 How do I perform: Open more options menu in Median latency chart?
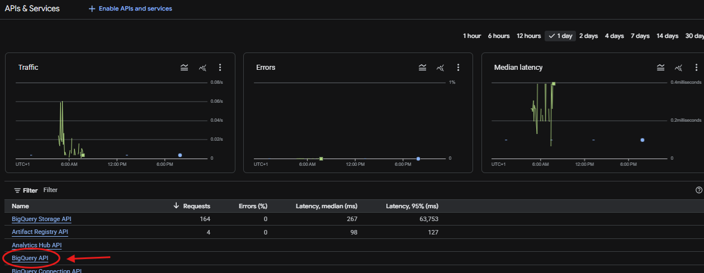coord(697,68)
